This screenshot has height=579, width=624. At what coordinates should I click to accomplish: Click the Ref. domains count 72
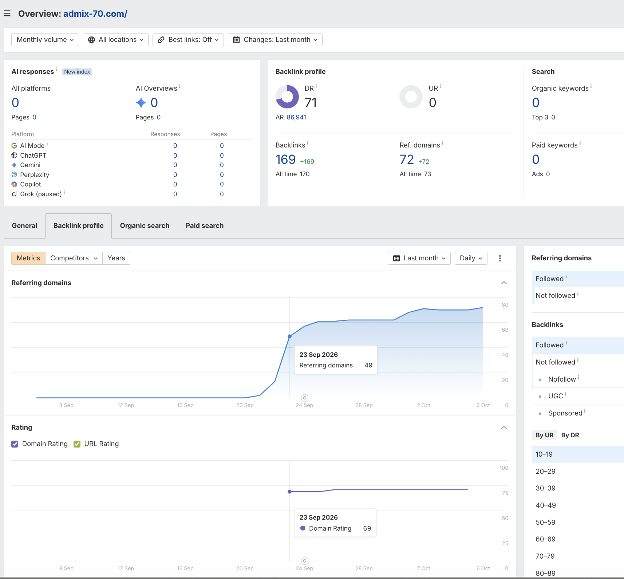tap(407, 159)
